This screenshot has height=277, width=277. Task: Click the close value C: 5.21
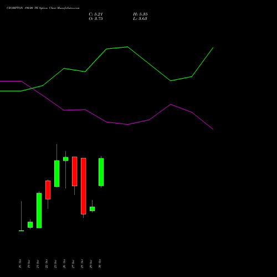tap(96, 14)
